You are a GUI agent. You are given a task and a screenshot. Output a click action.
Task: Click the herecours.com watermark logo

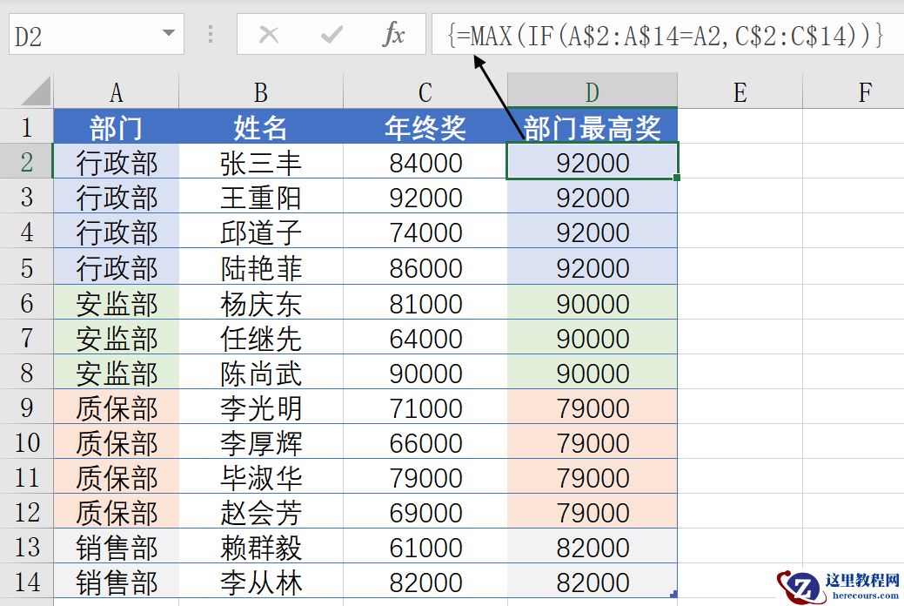point(840,587)
